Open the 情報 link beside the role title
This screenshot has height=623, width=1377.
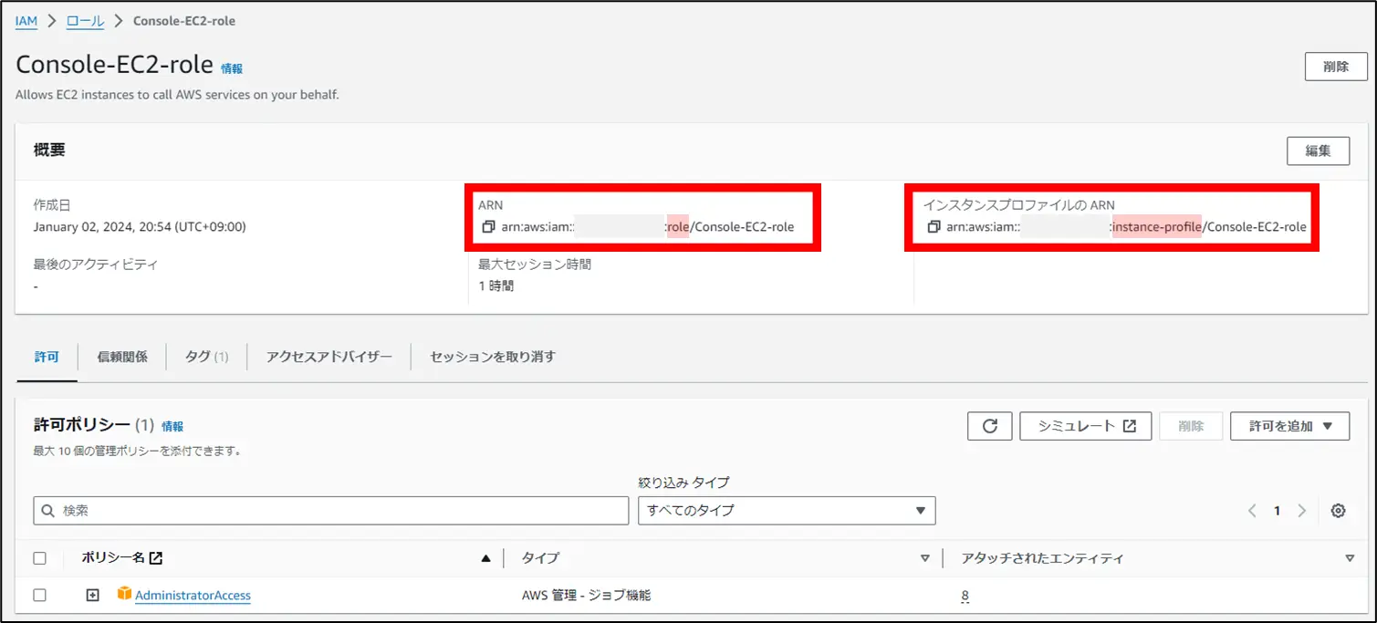(x=232, y=68)
